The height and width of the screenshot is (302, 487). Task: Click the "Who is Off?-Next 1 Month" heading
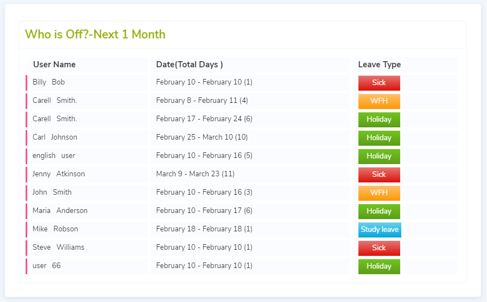[x=95, y=34]
